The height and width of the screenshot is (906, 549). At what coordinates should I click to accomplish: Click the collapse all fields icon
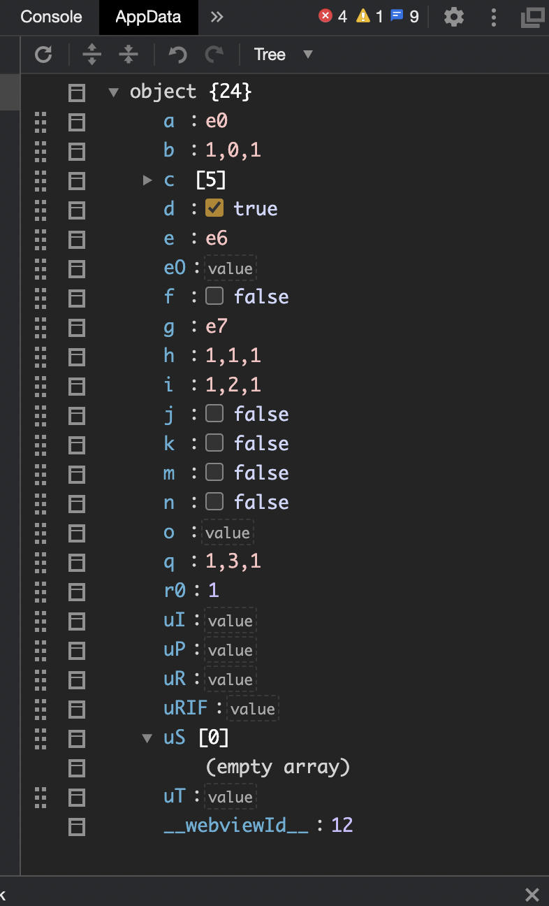[129, 55]
